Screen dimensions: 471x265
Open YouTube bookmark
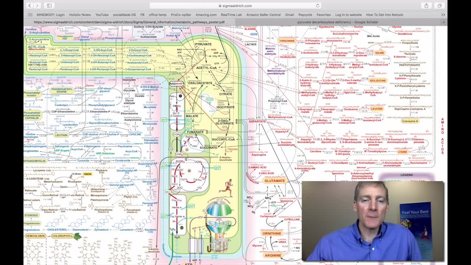point(102,15)
